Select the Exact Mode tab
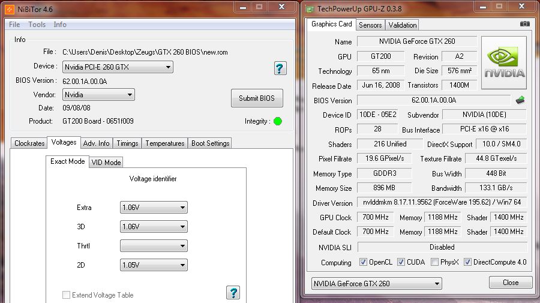The height and width of the screenshot is (303, 540). point(67,161)
